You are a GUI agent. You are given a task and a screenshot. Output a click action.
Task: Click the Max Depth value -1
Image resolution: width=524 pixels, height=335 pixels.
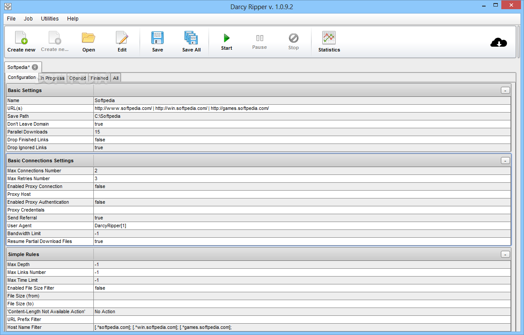pos(302,264)
